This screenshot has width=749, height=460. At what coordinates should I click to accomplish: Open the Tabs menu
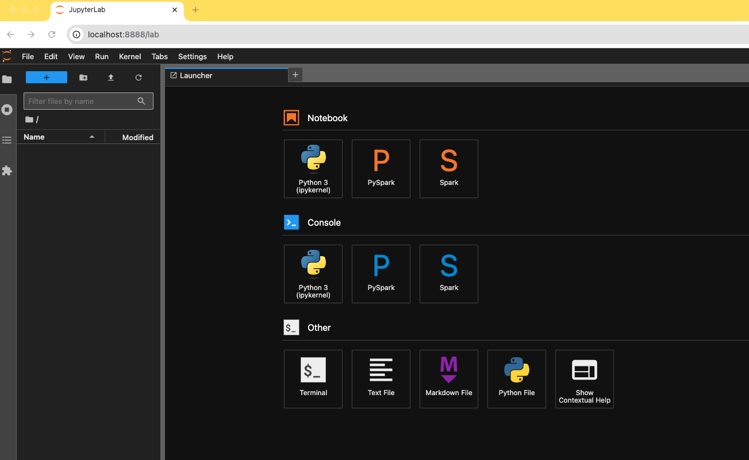160,56
